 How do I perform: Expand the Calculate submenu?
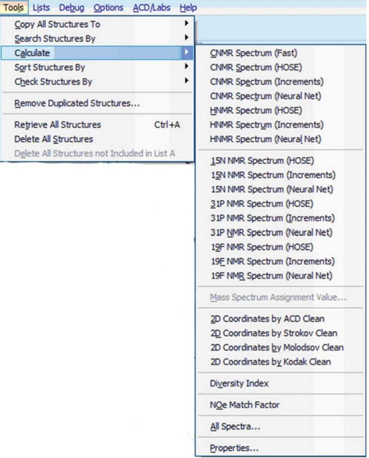click(98, 53)
